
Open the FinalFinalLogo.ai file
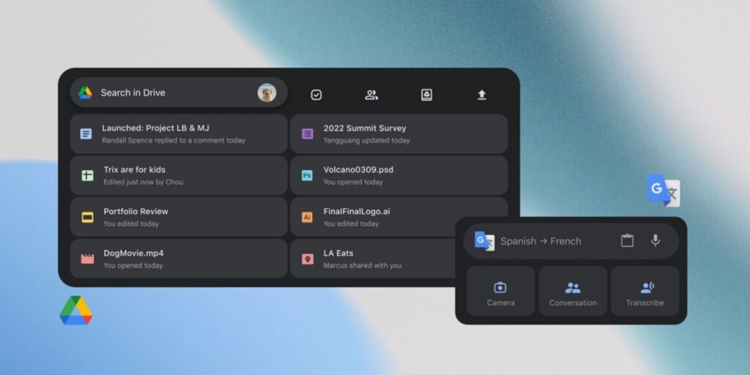click(x=399, y=217)
